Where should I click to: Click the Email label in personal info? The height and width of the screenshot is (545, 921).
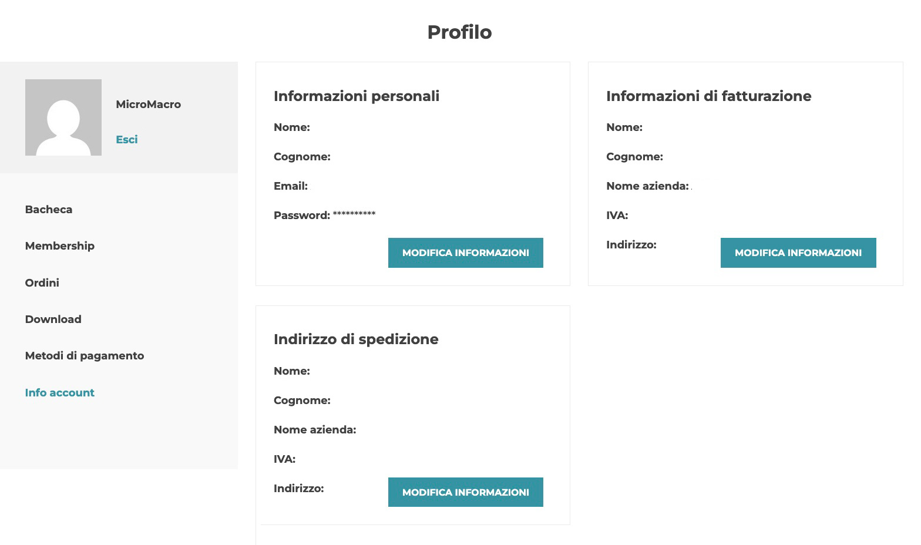coord(291,186)
